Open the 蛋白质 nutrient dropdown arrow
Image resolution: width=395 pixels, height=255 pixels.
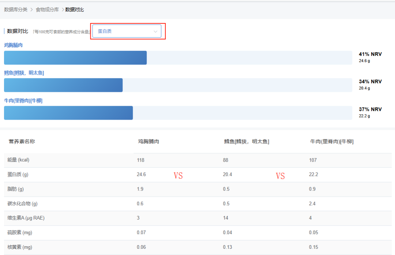(155, 31)
